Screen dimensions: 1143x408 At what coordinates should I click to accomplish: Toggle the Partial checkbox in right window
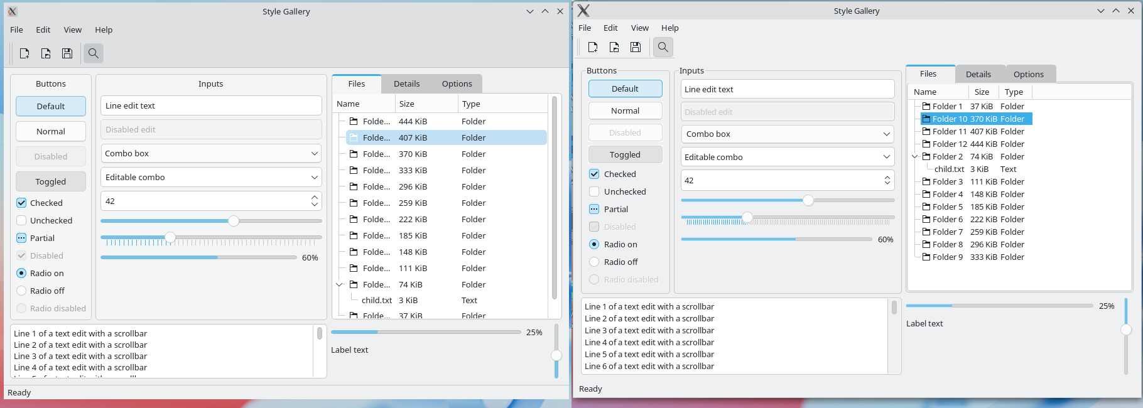(594, 209)
